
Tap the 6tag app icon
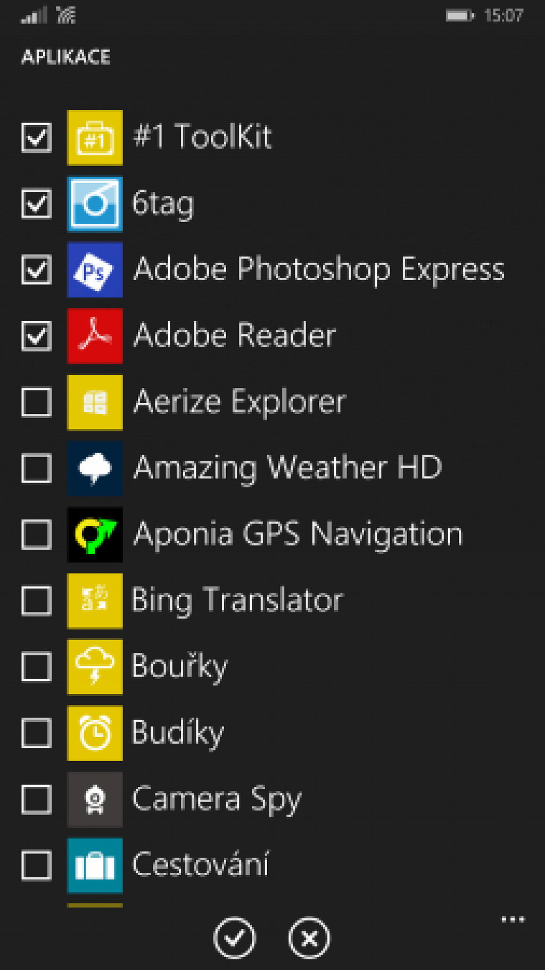[95, 204]
